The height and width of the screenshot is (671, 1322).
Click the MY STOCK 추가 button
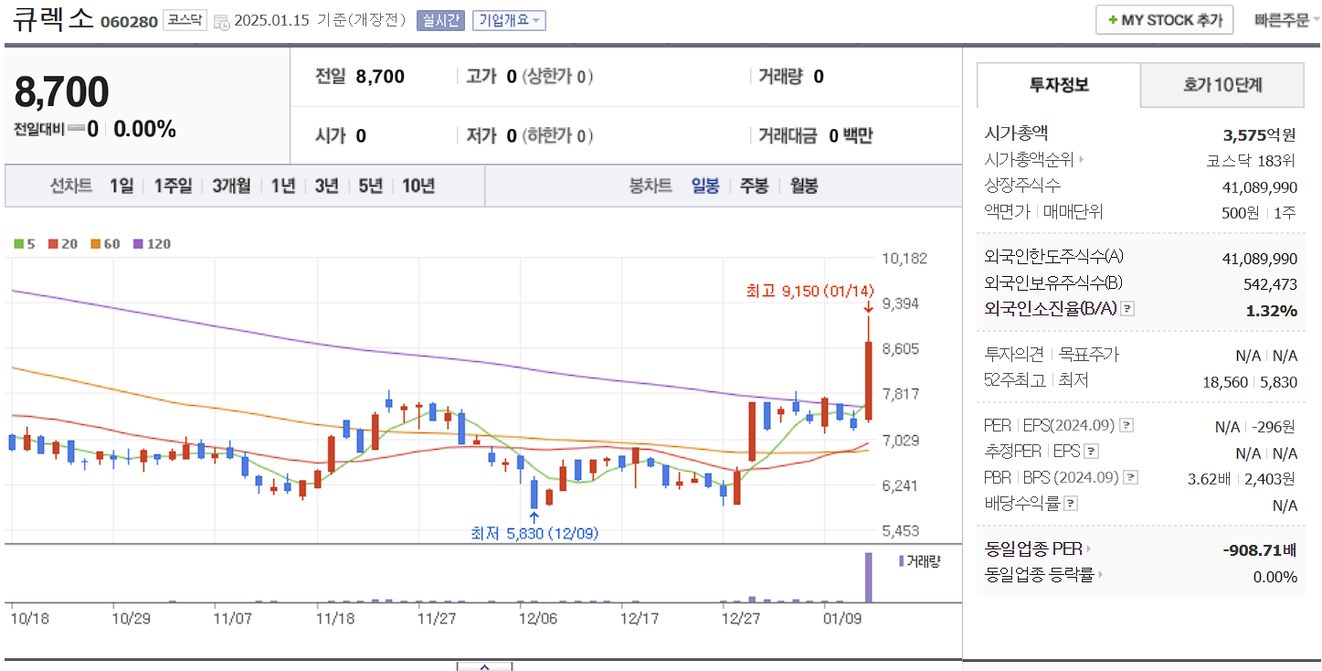(x=1164, y=19)
